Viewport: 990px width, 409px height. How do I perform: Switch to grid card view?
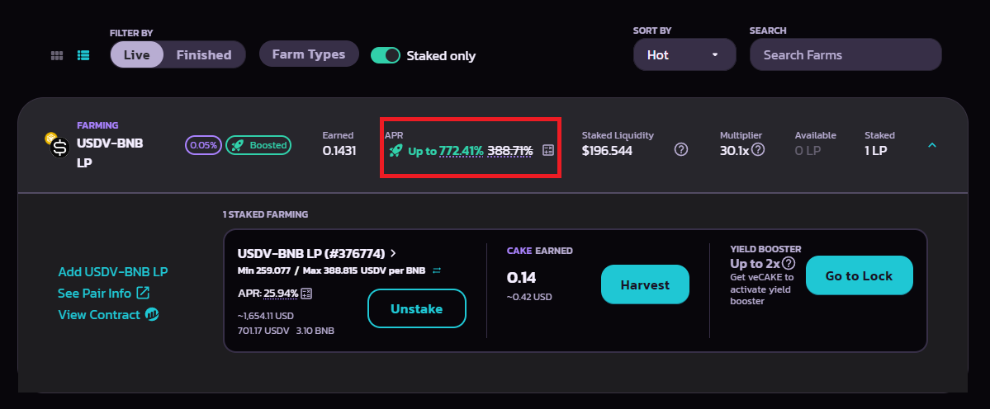point(57,55)
